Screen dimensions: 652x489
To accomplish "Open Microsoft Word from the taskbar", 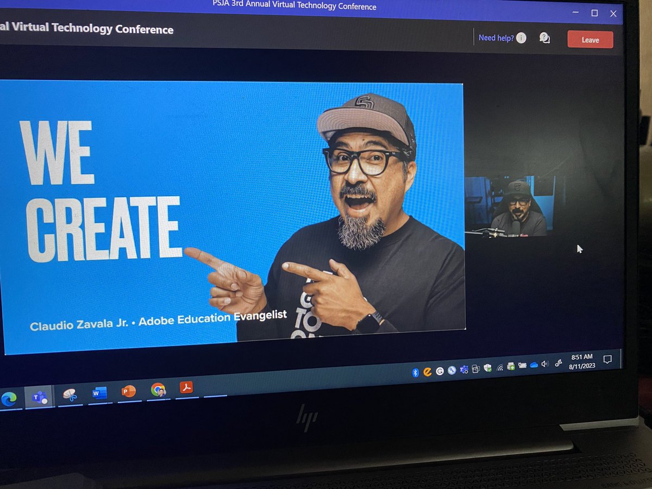I will pos(99,393).
